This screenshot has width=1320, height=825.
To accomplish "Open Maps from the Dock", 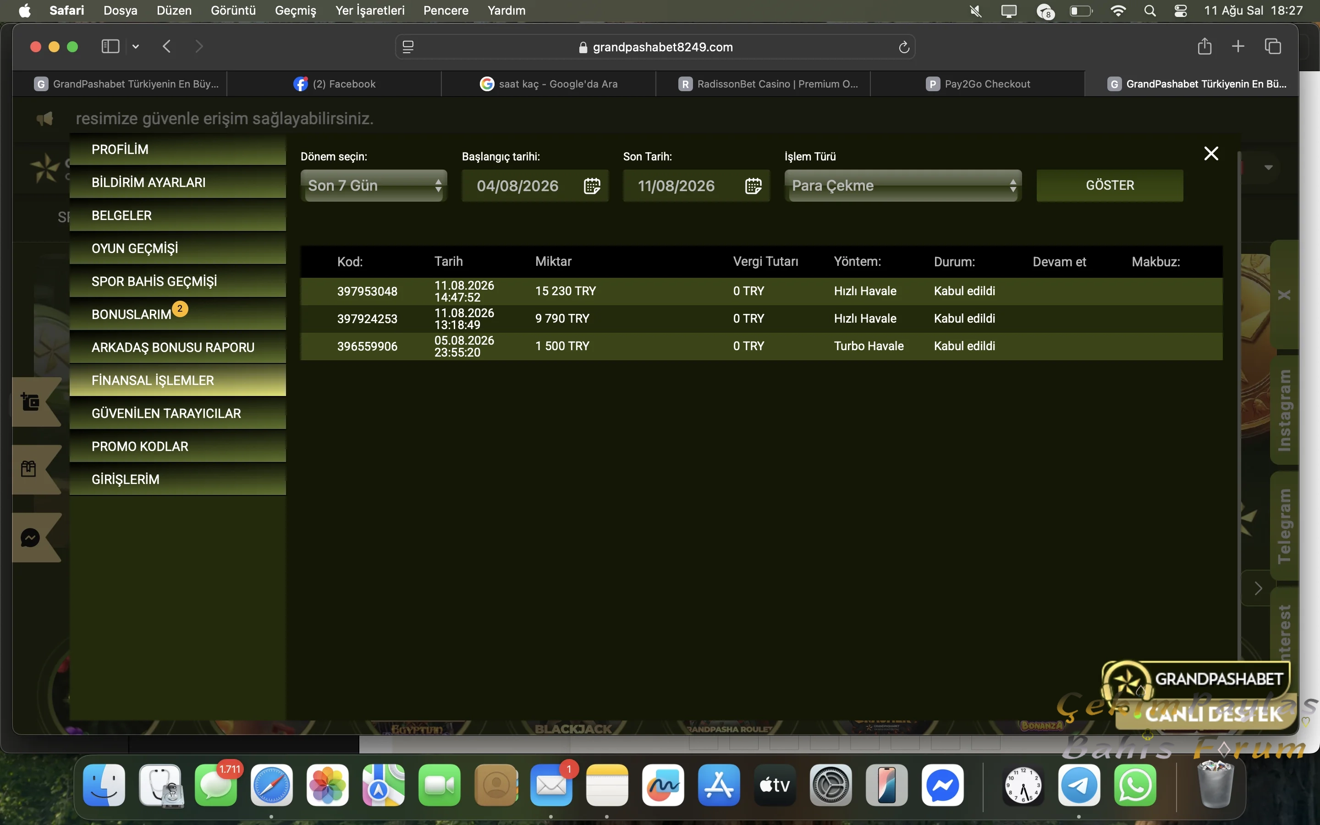I will coord(384,785).
